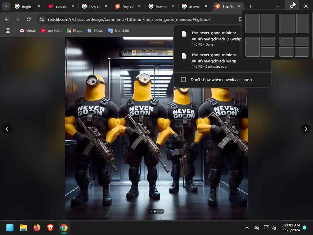The height and width of the screenshot is (235, 313).
Task: Open the YouTube bookmark
Action: click(51, 31)
